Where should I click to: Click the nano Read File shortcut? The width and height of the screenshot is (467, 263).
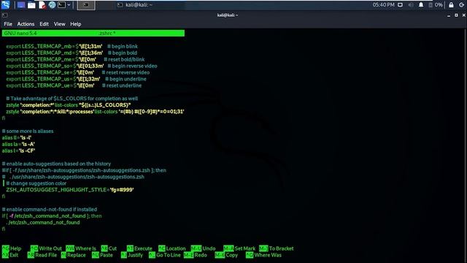click(x=42, y=255)
